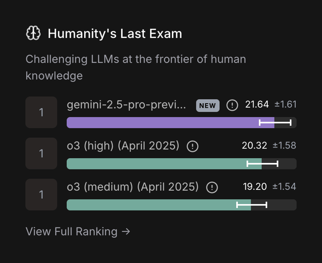Open the info icon beside gemini-2.5-pro score
This screenshot has height=263, width=322.
[x=232, y=105]
